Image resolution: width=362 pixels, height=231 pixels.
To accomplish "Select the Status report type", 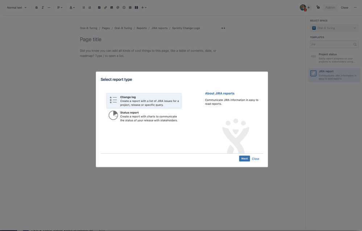I will (x=144, y=116).
